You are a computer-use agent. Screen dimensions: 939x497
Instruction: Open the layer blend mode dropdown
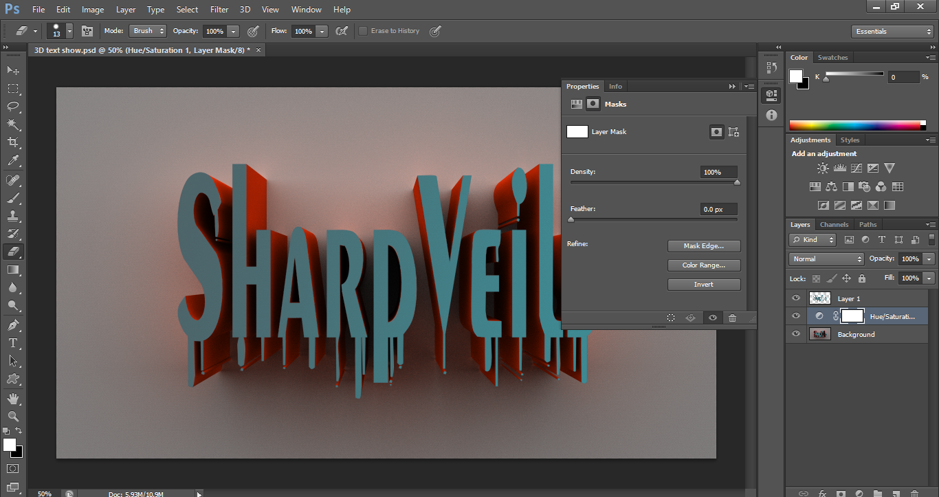coord(827,259)
